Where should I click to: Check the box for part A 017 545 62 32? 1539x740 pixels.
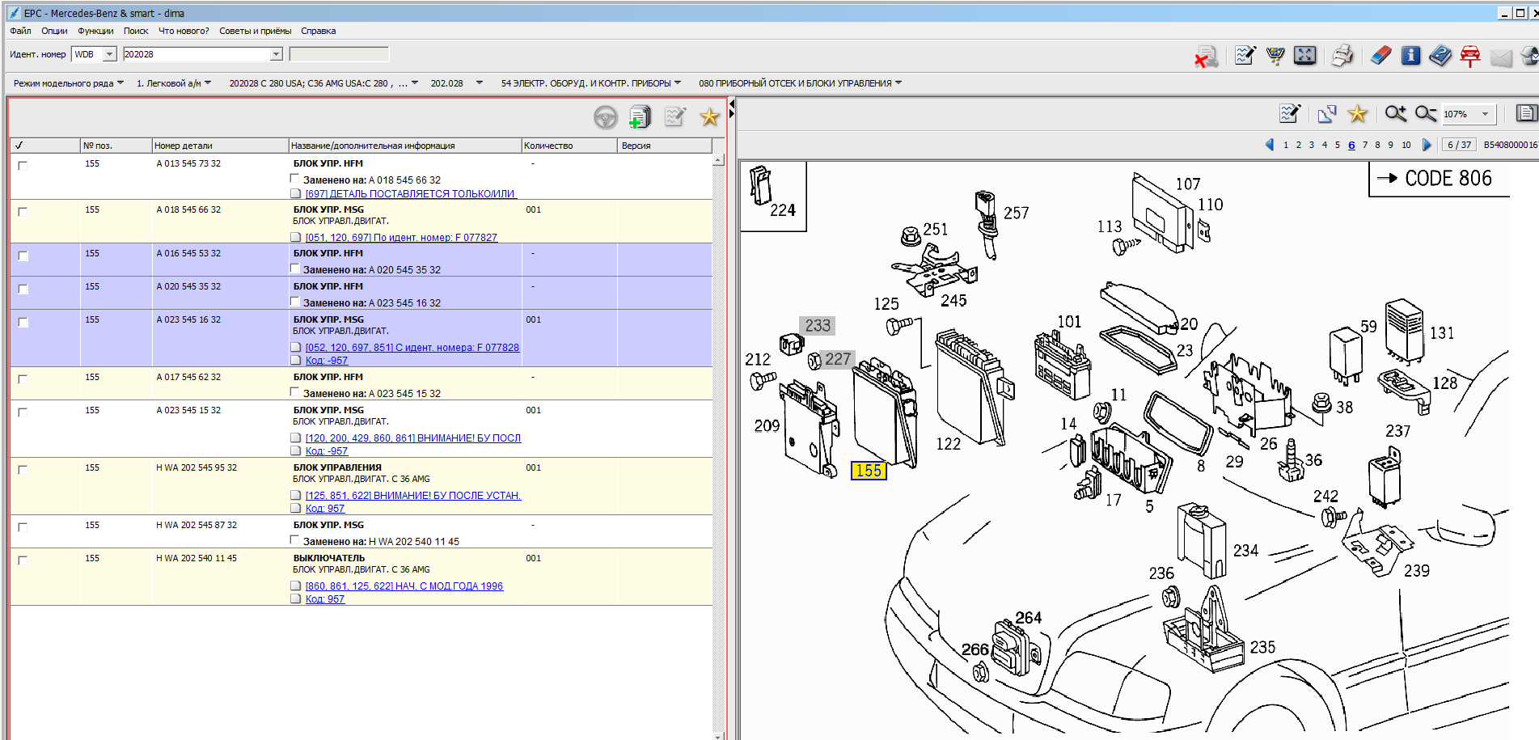[23, 378]
